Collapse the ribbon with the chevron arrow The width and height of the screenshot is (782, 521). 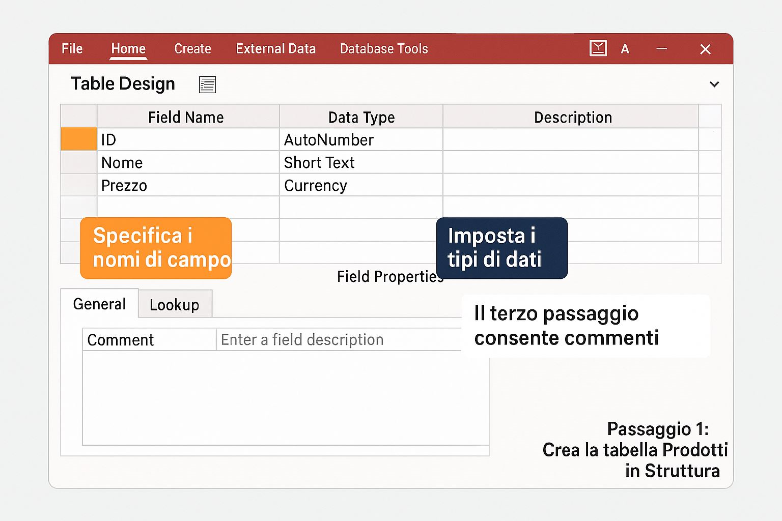coord(714,84)
